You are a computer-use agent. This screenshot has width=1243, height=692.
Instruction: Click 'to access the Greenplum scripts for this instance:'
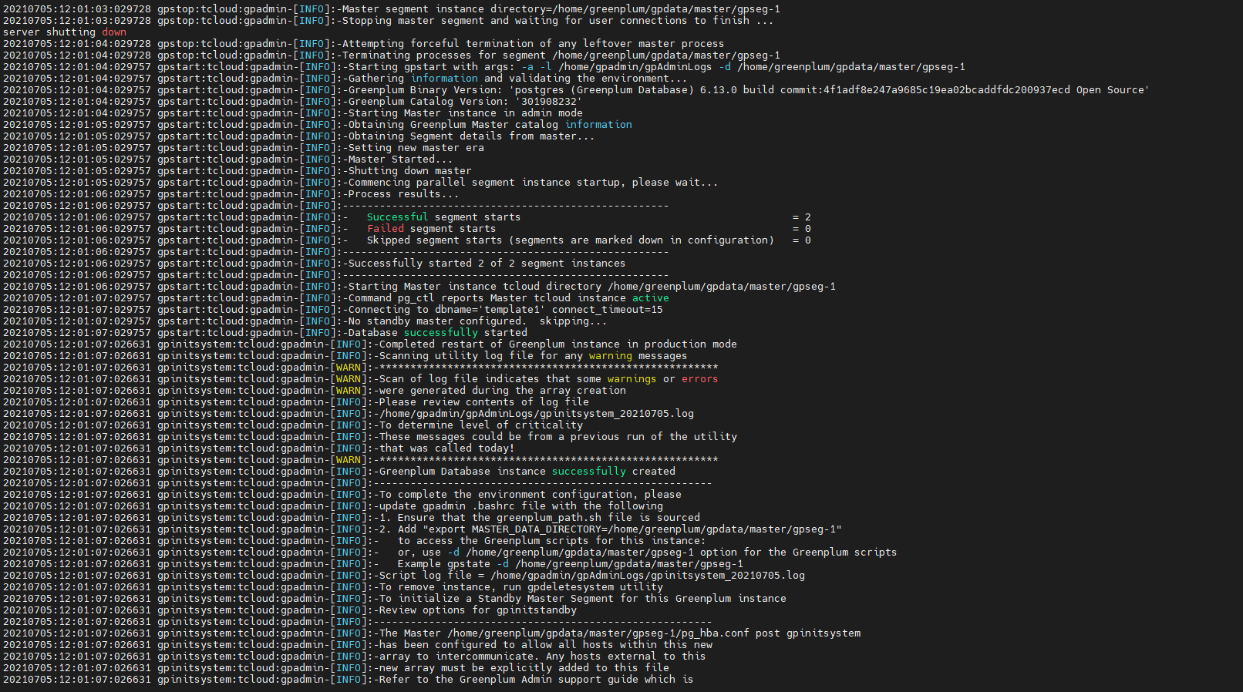pos(551,540)
